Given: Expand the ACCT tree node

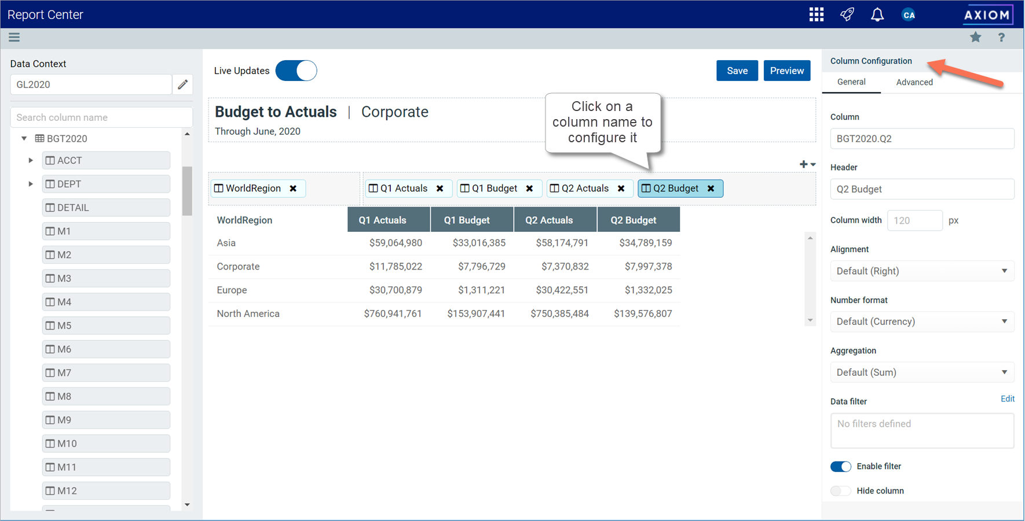Looking at the screenshot, I should [x=30, y=160].
